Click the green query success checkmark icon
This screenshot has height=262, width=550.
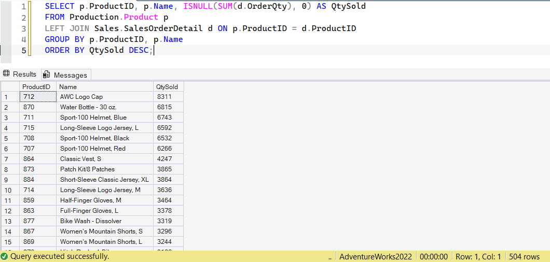point(5,256)
